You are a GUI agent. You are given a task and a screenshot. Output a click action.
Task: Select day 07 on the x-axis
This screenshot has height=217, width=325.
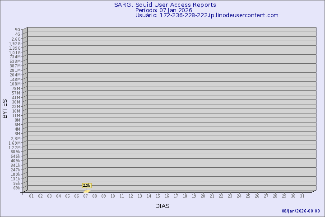(85, 196)
